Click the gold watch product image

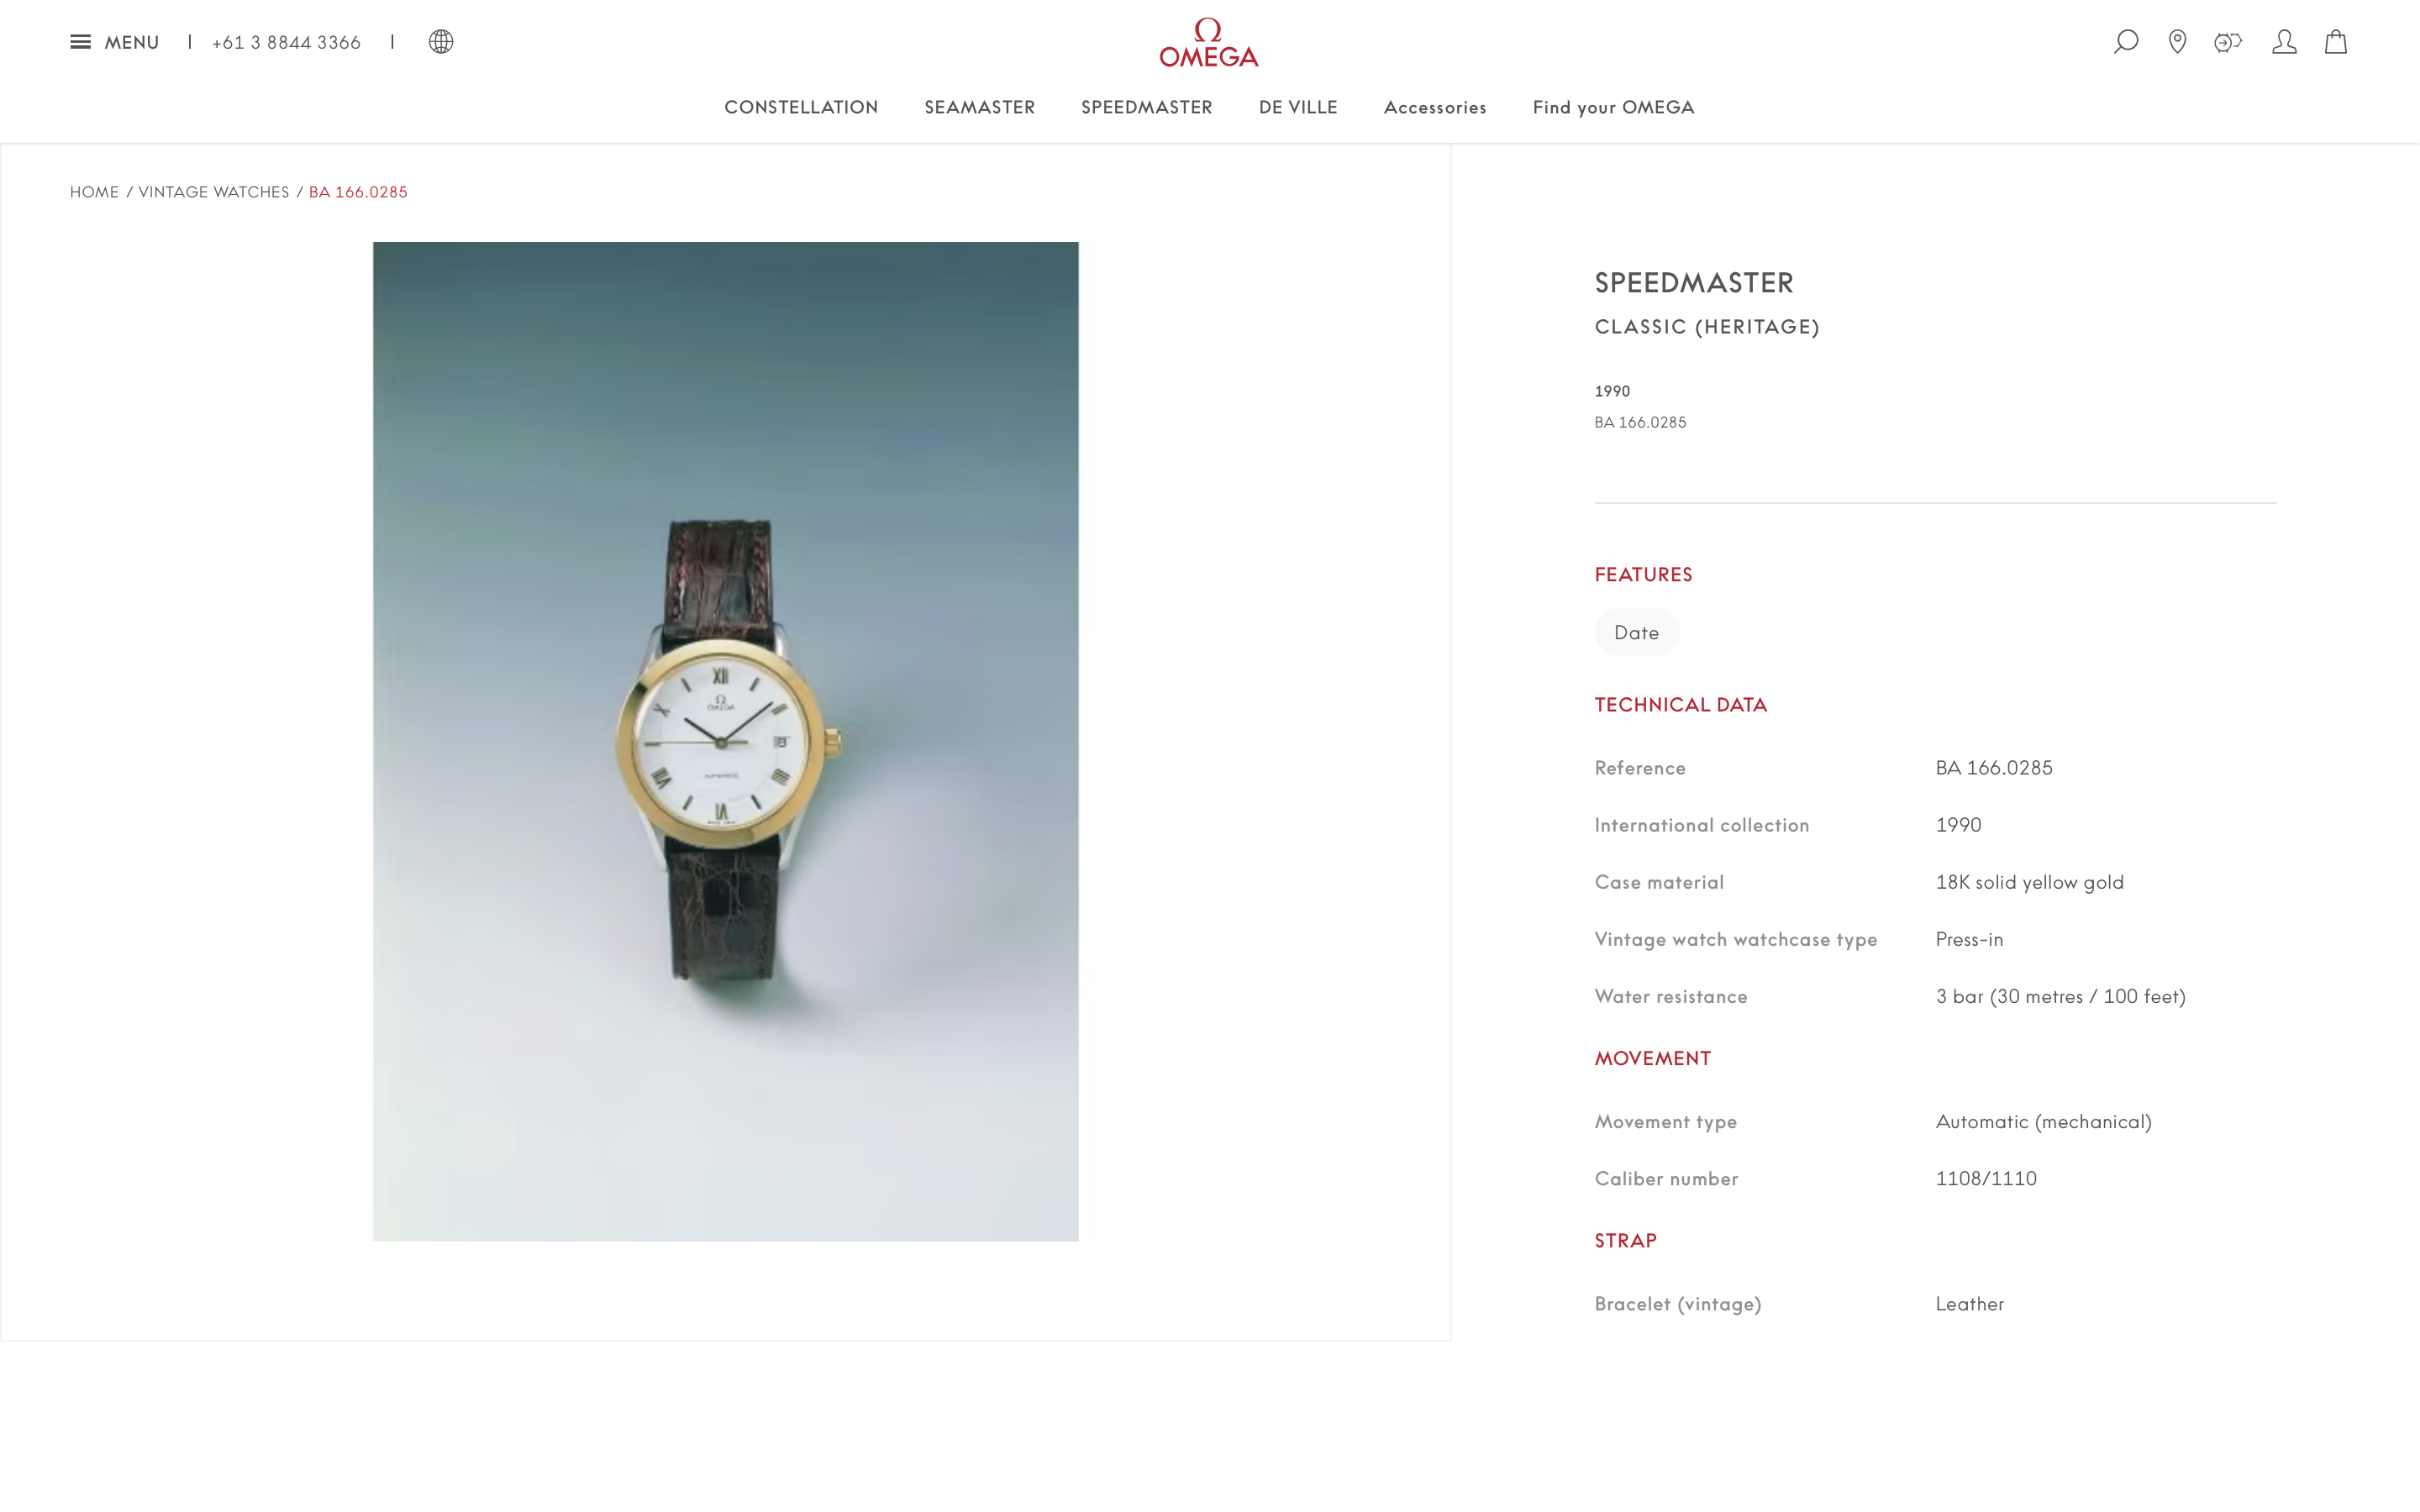coord(726,741)
